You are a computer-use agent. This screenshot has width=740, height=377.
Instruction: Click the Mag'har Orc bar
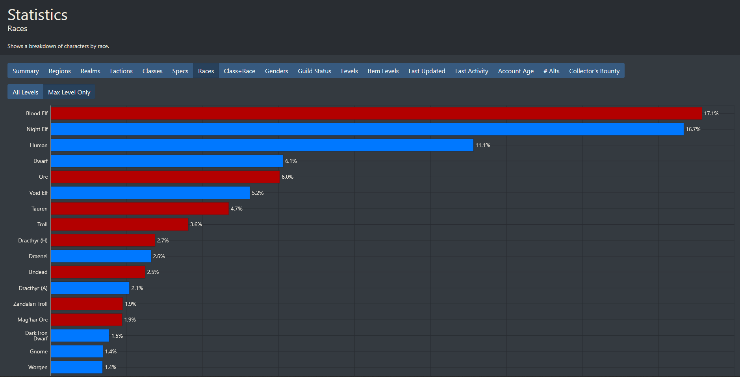point(87,320)
